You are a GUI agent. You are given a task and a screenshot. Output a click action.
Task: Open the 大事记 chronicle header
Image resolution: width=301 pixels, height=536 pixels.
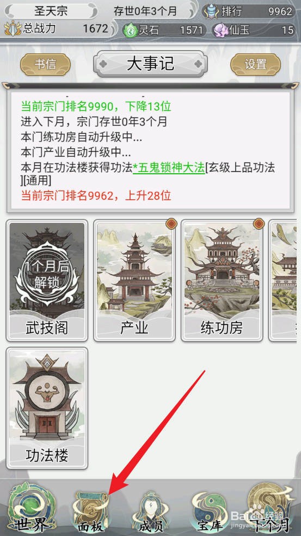(x=150, y=64)
